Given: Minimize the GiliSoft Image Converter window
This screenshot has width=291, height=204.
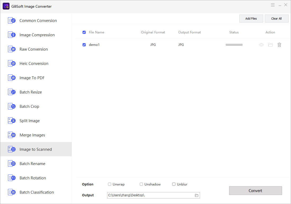Looking at the screenshot, I should (280, 5).
